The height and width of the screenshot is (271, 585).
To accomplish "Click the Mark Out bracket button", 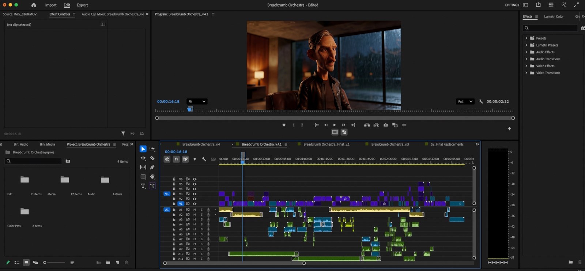I will tap(302, 125).
